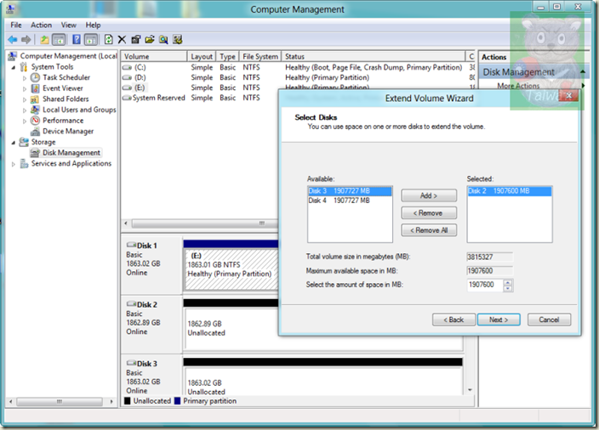This screenshot has height=430, width=599.
Task: Click the blue Help toolbar icon
Action: click(x=76, y=39)
